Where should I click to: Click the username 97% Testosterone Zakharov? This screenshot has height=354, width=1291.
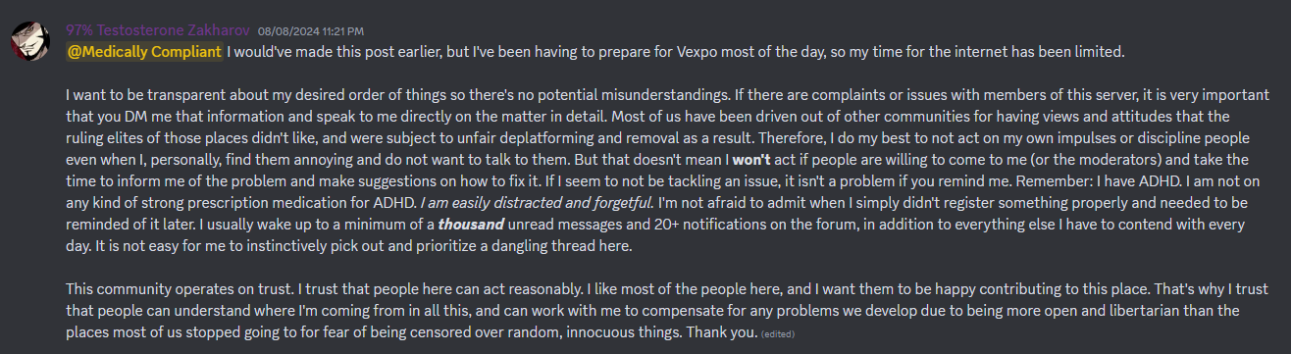[x=158, y=30]
